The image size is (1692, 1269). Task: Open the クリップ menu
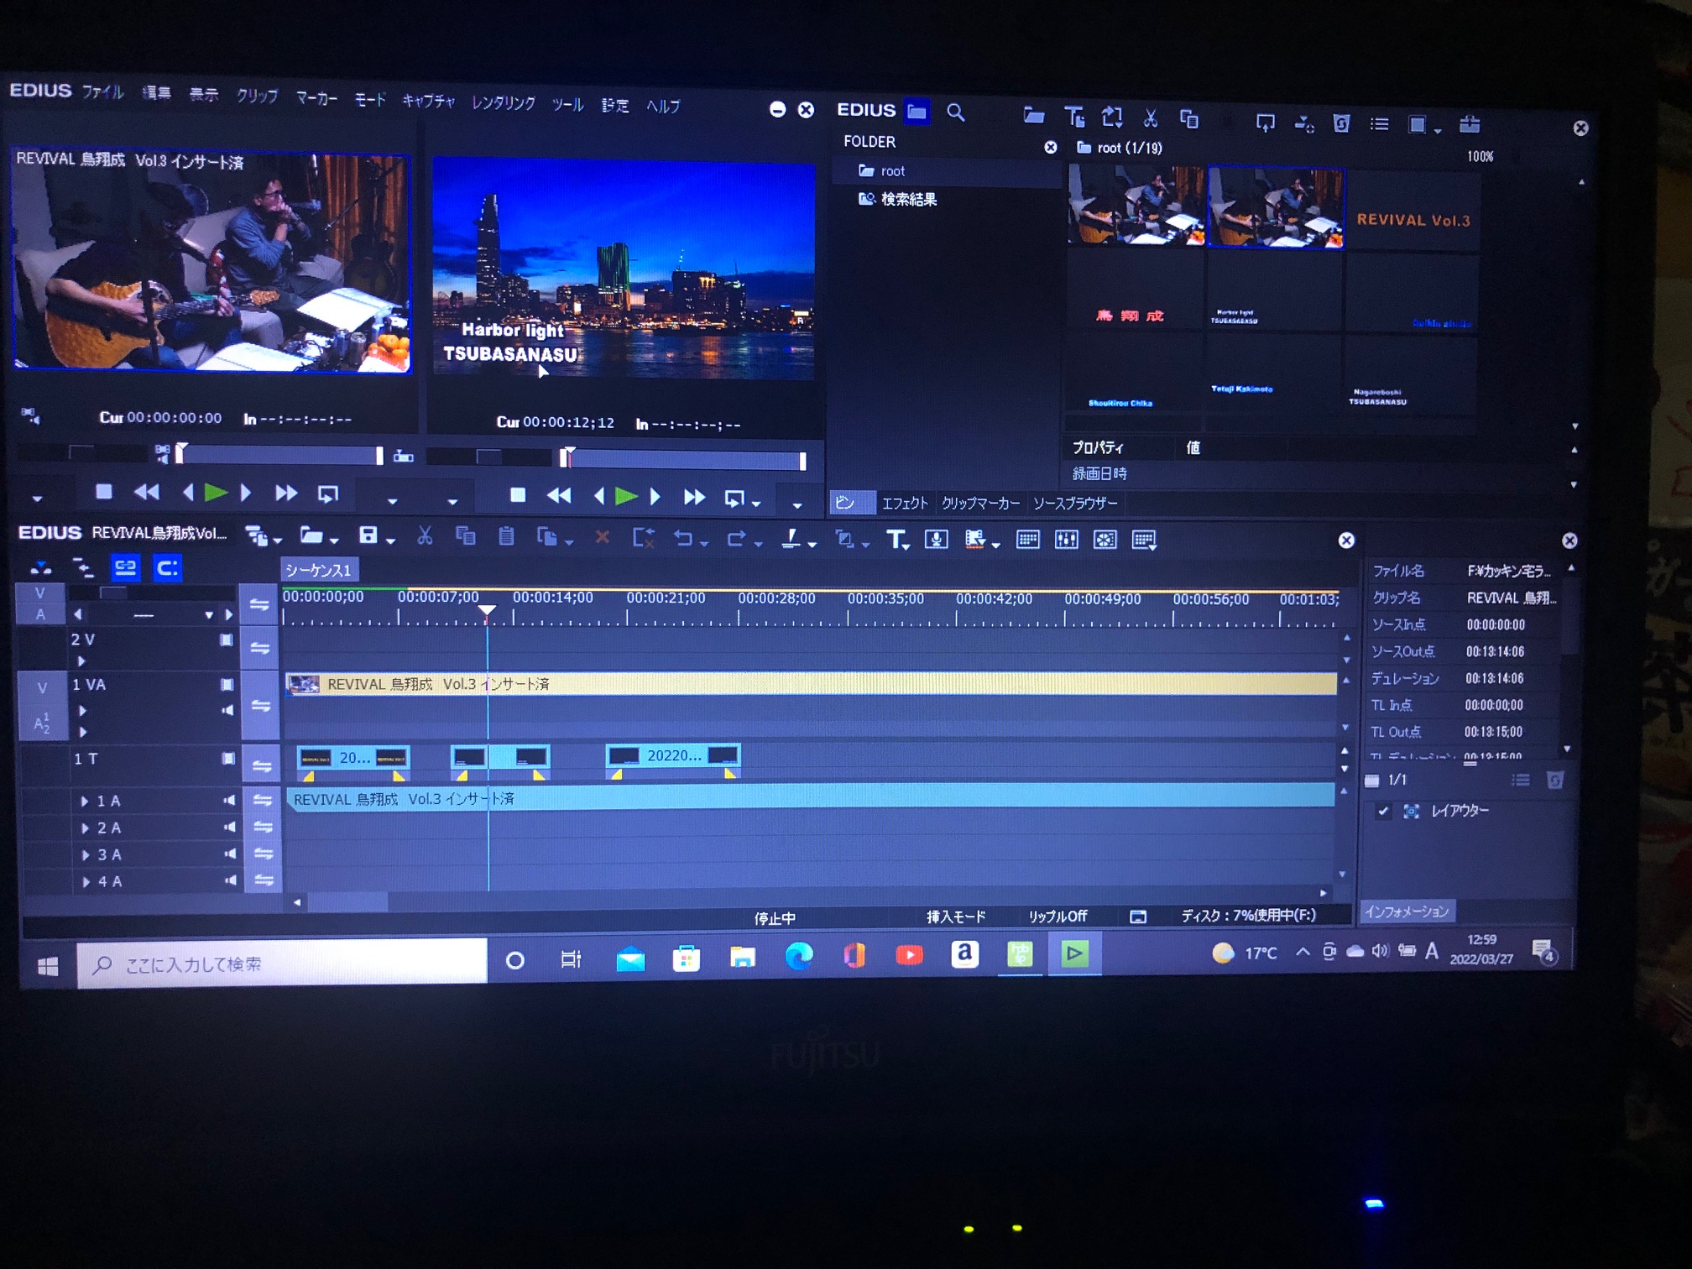click(257, 96)
